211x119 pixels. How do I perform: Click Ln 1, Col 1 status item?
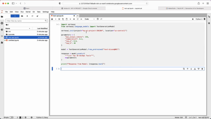pyautogui.click(x=193, y=117)
